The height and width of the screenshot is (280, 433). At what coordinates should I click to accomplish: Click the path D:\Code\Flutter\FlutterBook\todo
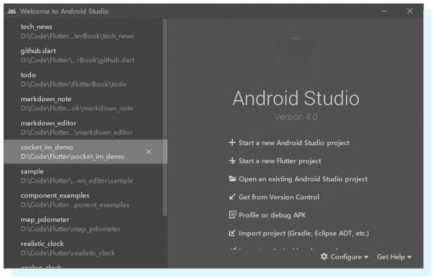tap(73, 84)
